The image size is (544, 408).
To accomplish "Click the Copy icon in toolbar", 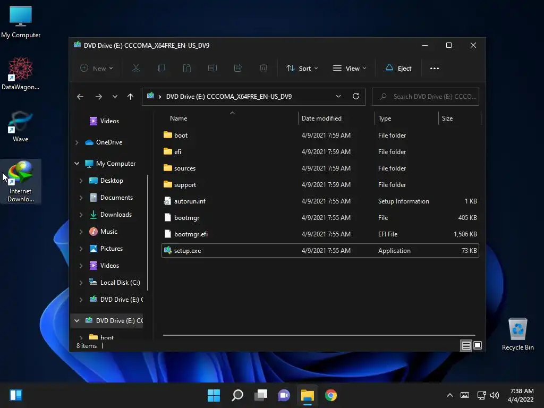I will coord(161,69).
